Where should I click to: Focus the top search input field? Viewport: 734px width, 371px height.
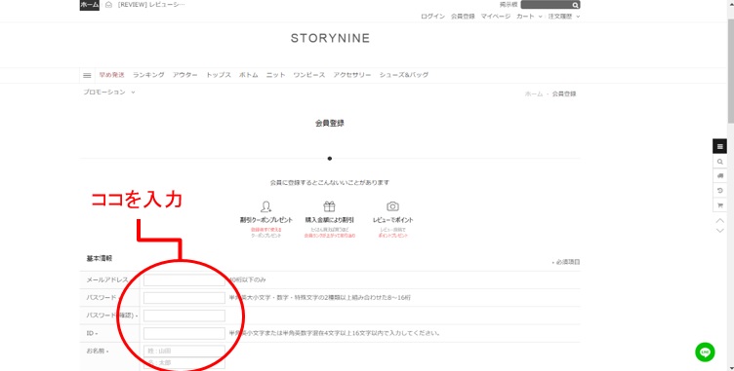point(547,5)
